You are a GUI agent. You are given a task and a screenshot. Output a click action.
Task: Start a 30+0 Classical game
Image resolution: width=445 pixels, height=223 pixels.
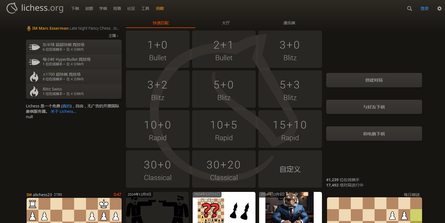pos(158,169)
